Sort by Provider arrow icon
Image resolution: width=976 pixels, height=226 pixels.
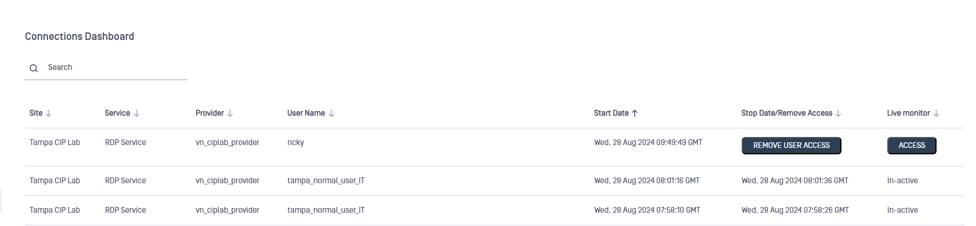230,113
